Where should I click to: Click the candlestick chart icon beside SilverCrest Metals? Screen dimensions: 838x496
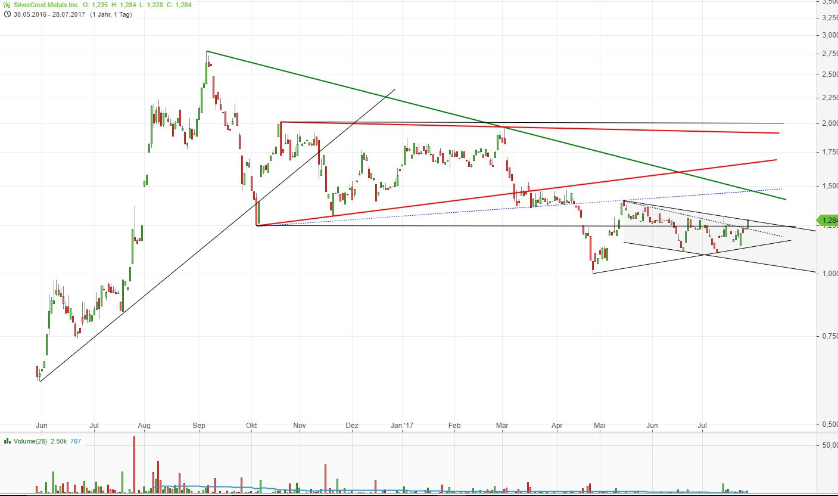point(7,5)
